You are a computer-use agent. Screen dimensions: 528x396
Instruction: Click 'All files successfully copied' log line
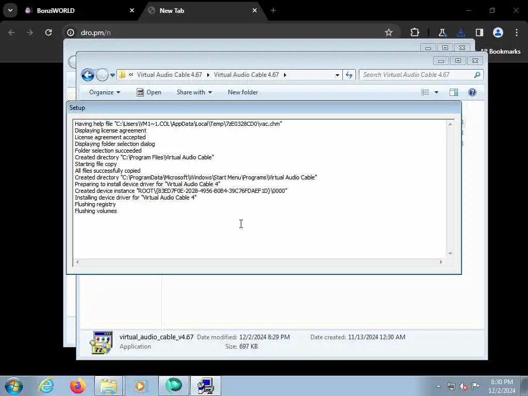[107, 171]
